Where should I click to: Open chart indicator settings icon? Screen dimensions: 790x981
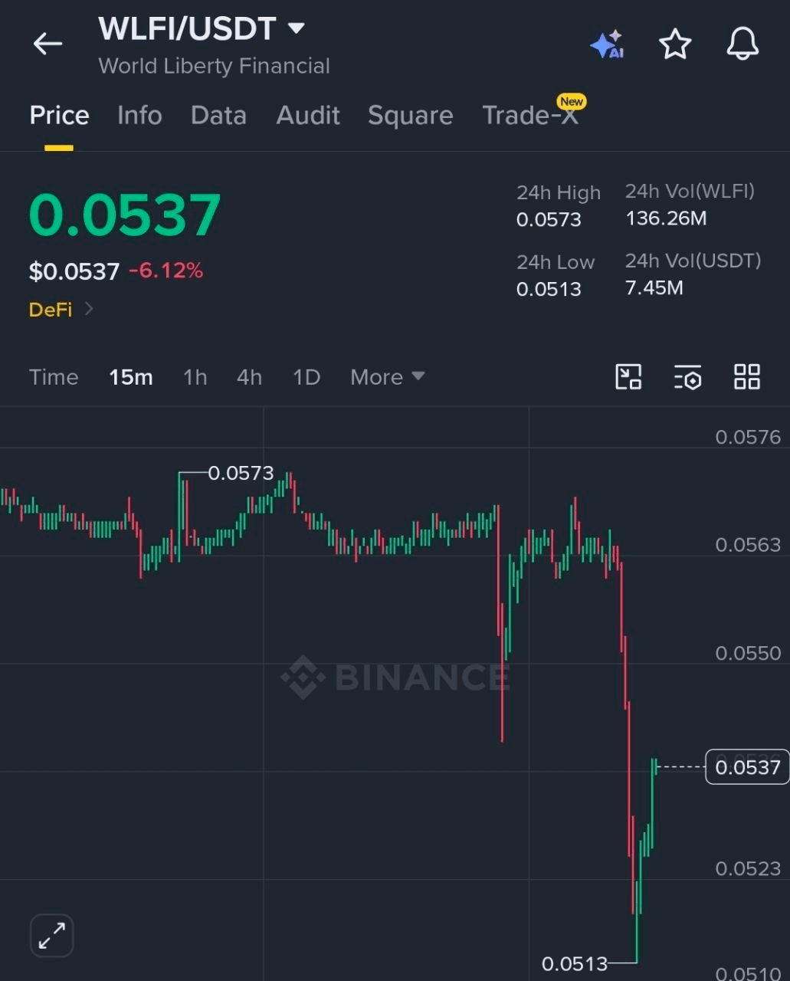687,377
